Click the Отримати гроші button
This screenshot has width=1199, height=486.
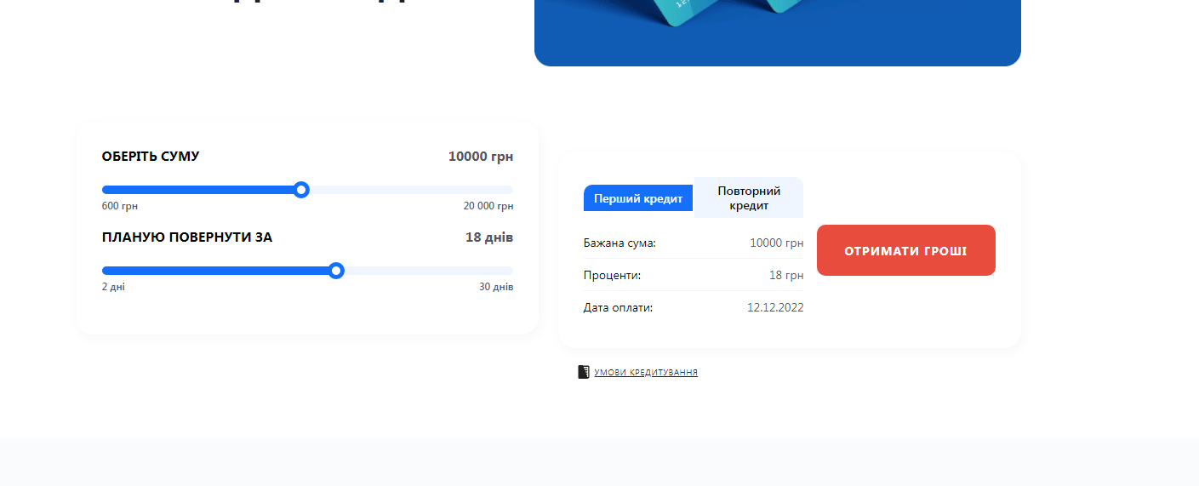[x=905, y=250]
